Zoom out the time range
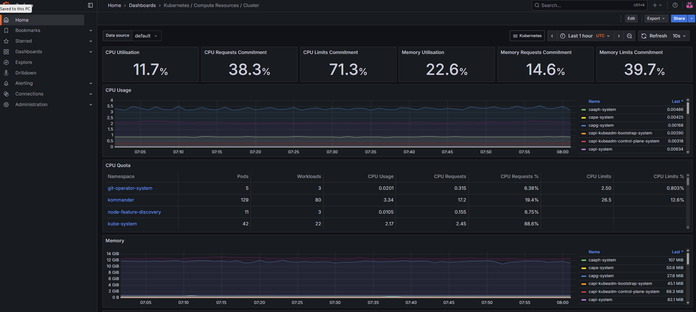 [x=630, y=36]
